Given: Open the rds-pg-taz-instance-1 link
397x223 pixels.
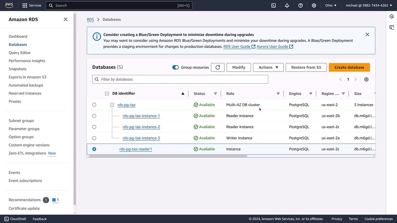Looking at the screenshot, I should pos(141,116).
